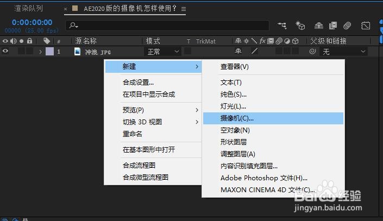383x221 pixels.
Task: Toggle motion blur switch on 冲浪.JPG layer
Action: [x=279, y=51]
